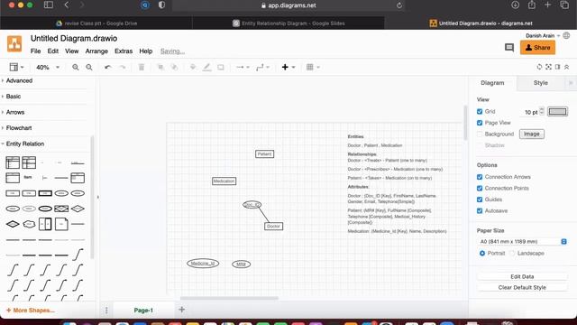Screen dimensions: 577x325
Task: Click the draw.io logo icon
Action: [14, 44]
